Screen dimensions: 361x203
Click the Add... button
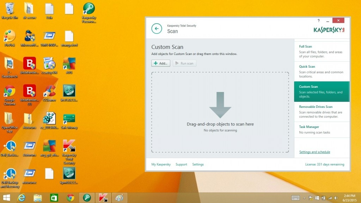click(x=161, y=63)
